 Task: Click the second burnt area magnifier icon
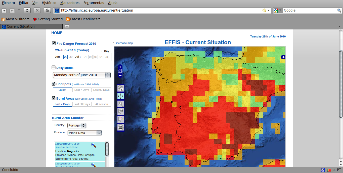tap(94, 165)
